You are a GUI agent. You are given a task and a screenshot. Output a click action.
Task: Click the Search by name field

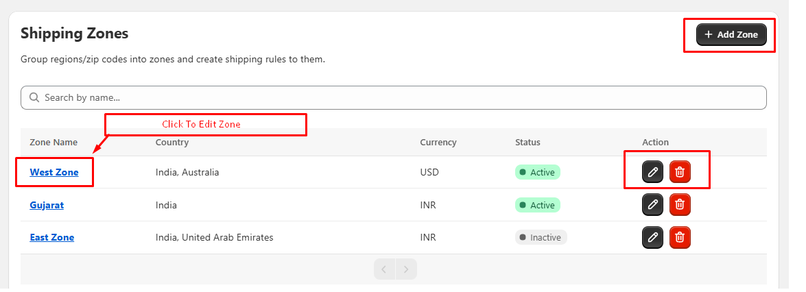(394, 97)
